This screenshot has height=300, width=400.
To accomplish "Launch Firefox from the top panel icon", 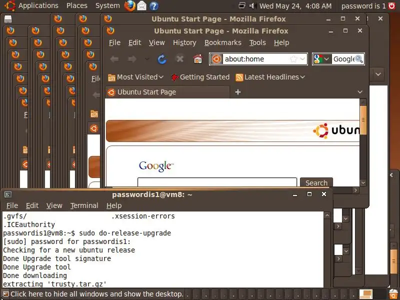I will click(x=130, y=6).
